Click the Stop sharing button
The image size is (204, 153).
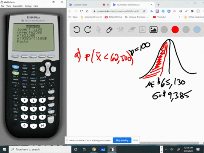coord(122,140)
